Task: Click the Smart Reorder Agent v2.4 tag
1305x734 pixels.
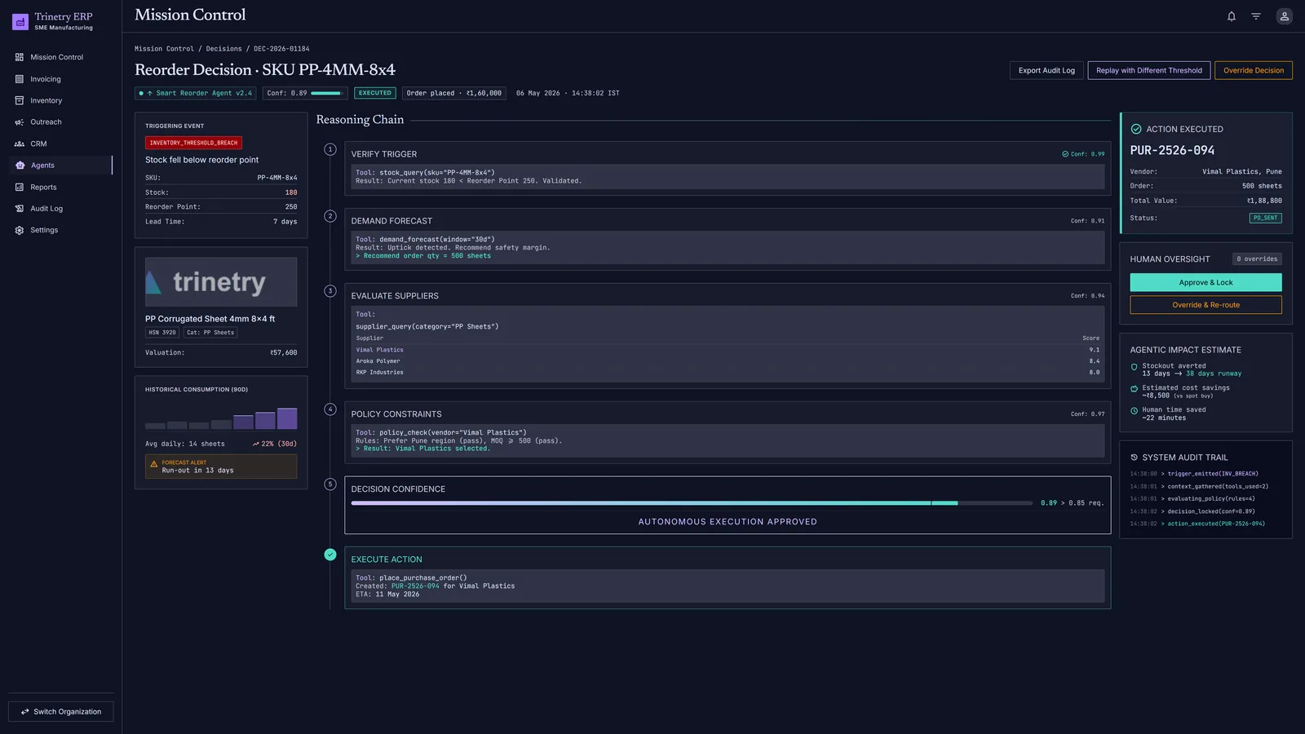Action: pyautogui.click(x=196, y=93)
